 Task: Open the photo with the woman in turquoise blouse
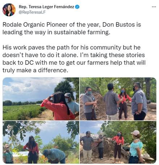(118, 142)
